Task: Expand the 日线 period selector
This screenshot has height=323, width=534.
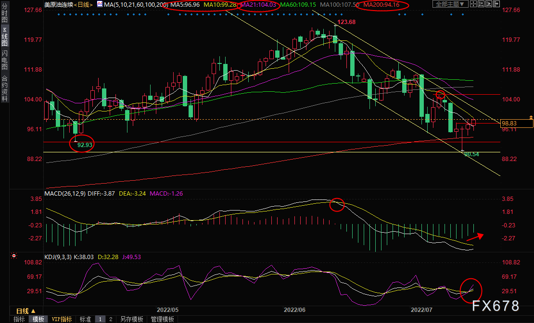Action: [x=26, y=311]
